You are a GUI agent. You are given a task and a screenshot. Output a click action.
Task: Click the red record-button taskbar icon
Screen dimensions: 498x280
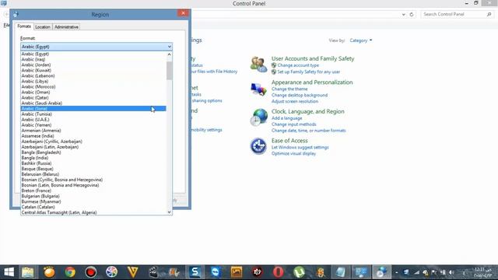(91, 272)
